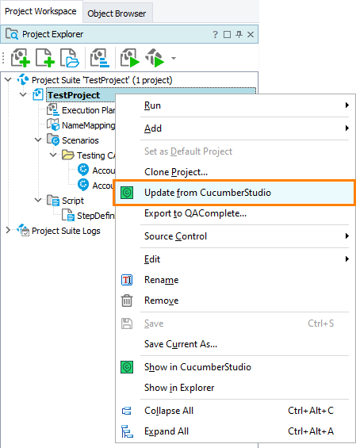
Task: Select the Scenarios tree item text
Action: pyautogui.click(x=80, y=140)
